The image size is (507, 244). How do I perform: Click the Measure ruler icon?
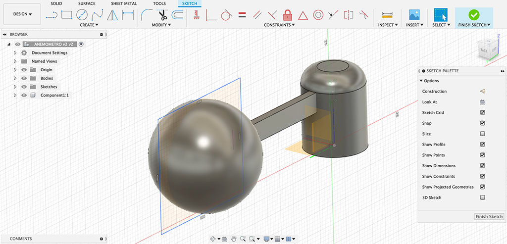387,14
